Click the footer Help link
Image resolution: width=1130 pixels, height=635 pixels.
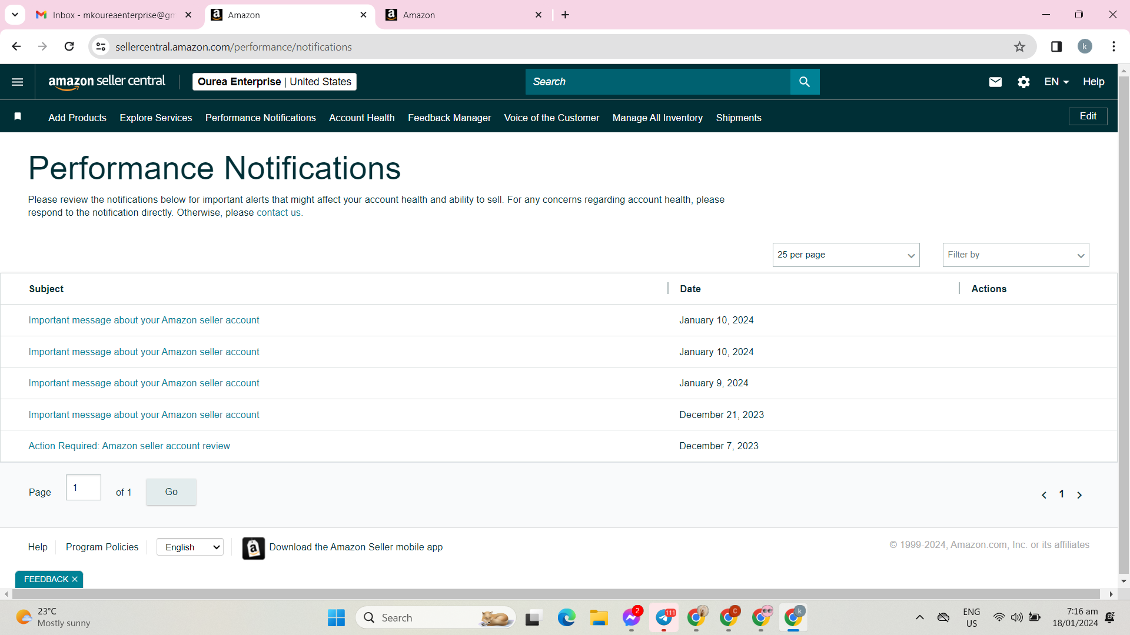click(38, 547)
